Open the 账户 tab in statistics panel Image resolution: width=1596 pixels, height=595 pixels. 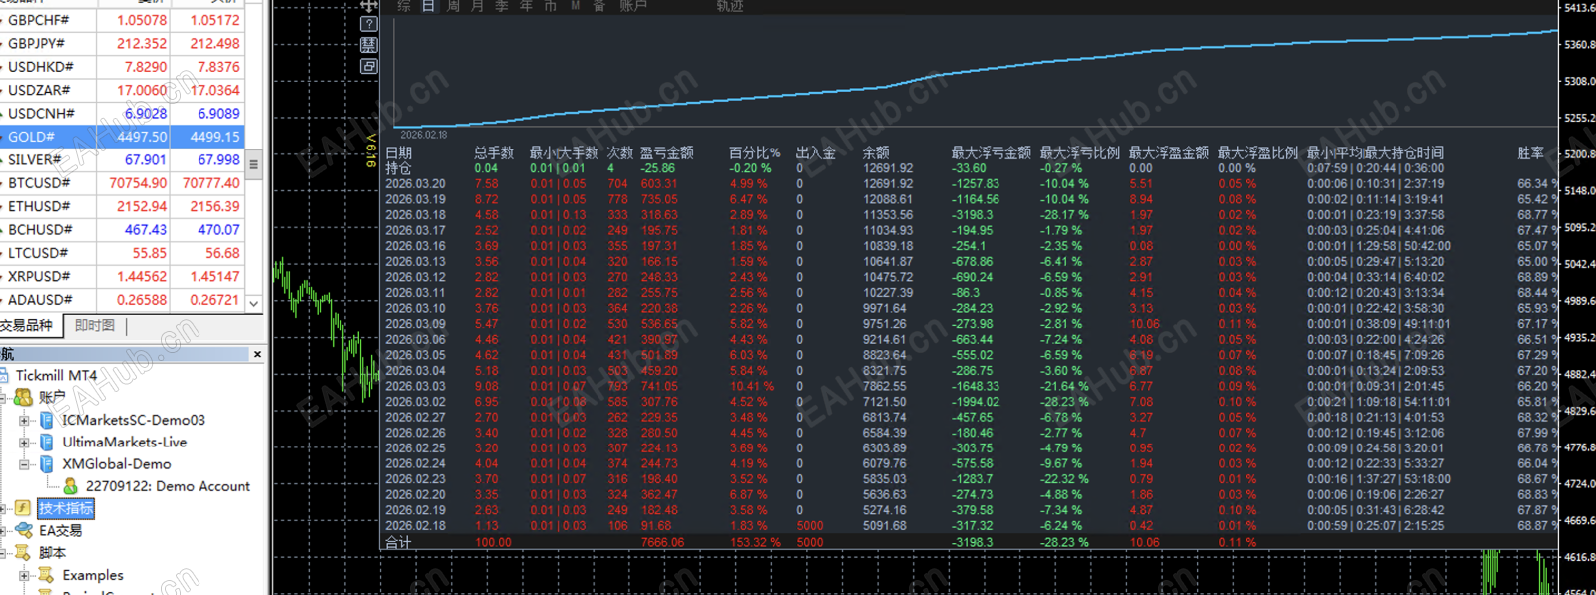point(633,5)
